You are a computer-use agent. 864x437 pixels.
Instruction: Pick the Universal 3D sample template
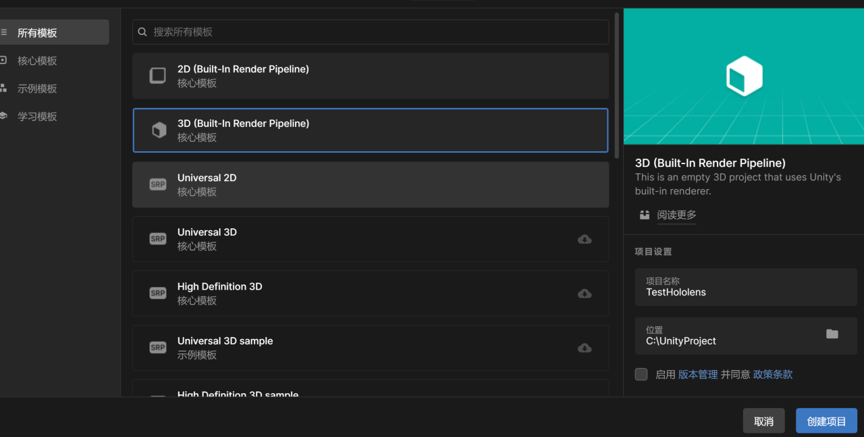point(371,348)
